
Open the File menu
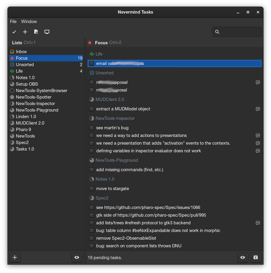coord(13,22)
